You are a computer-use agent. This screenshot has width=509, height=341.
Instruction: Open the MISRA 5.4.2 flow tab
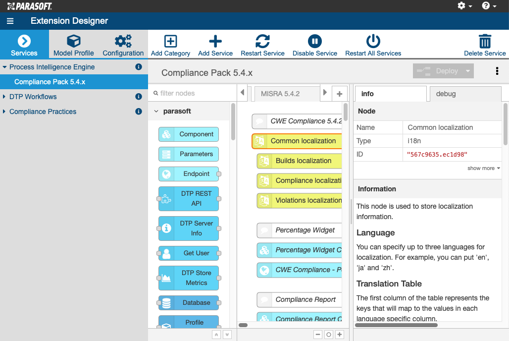[287, 94]
